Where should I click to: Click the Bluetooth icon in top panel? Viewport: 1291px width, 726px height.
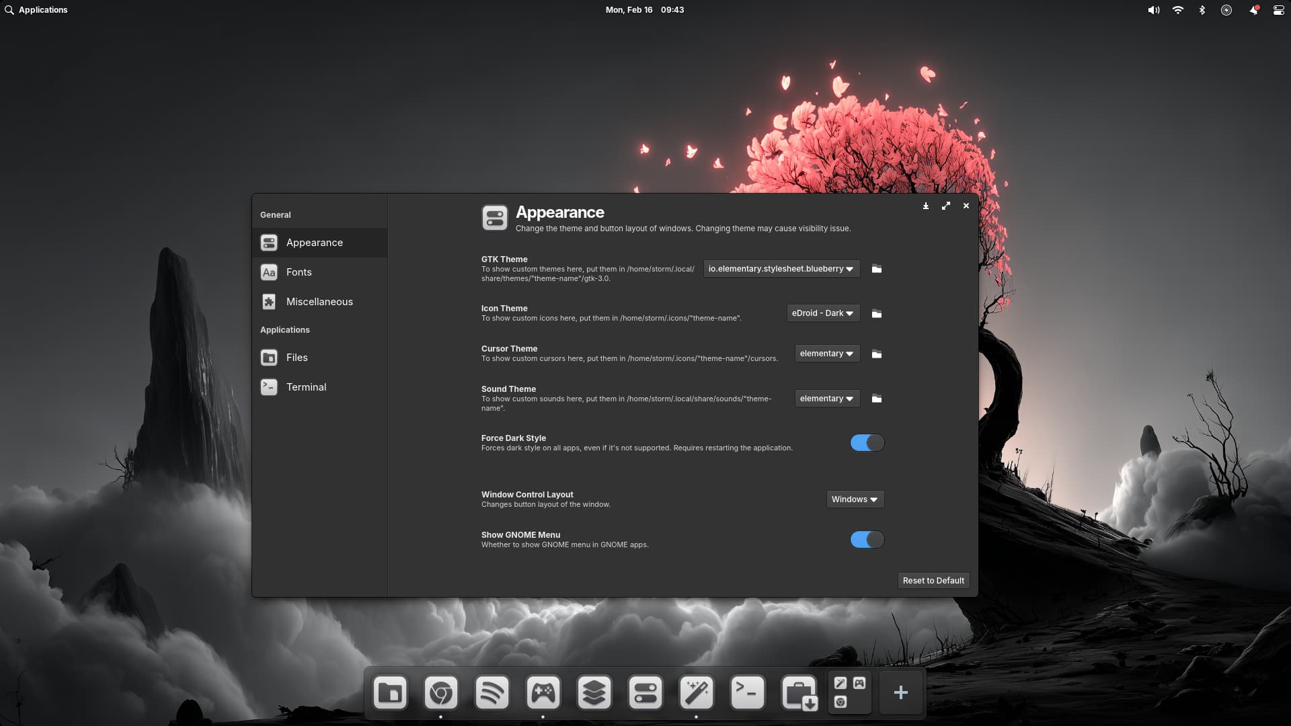1202,10
